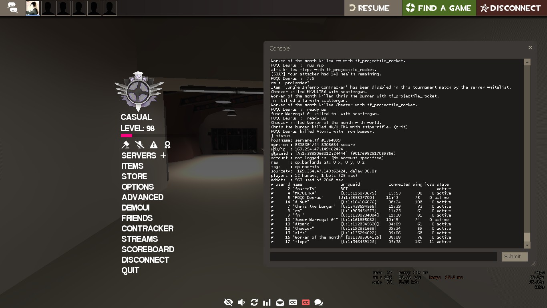Click the 'players : 12 humans' console line

click(x=314, y=176)
